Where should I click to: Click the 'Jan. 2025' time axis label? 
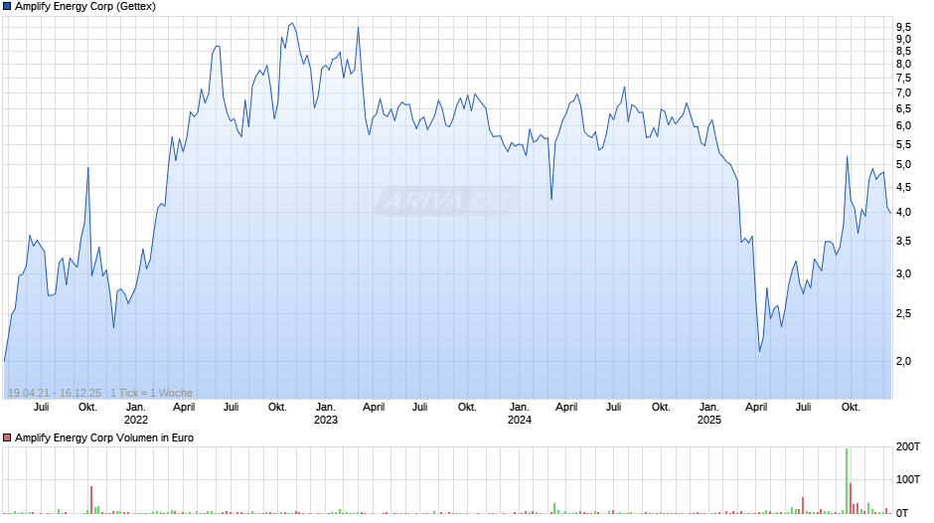point(709,414)
